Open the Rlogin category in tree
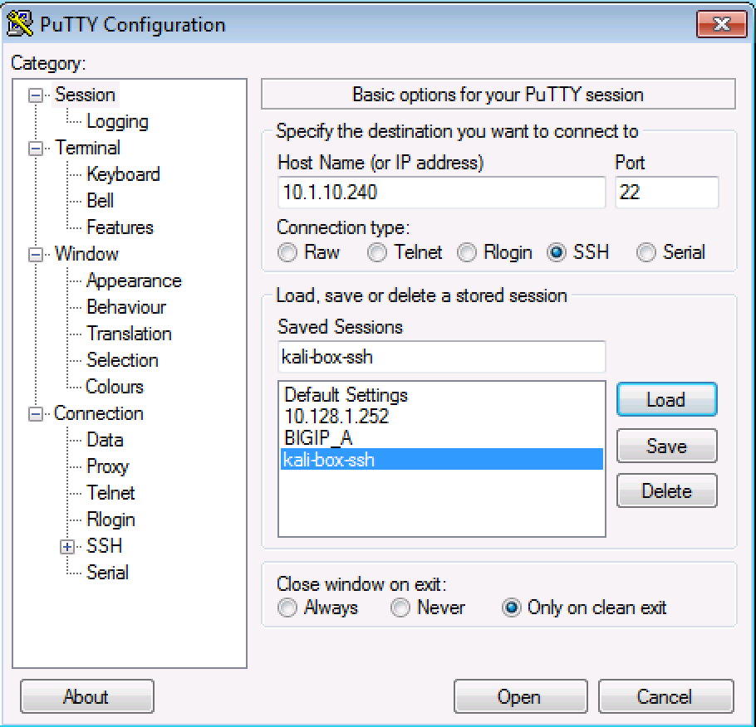Image resolution: width=756 pixels, height=727 pixels. pos(110,520)
